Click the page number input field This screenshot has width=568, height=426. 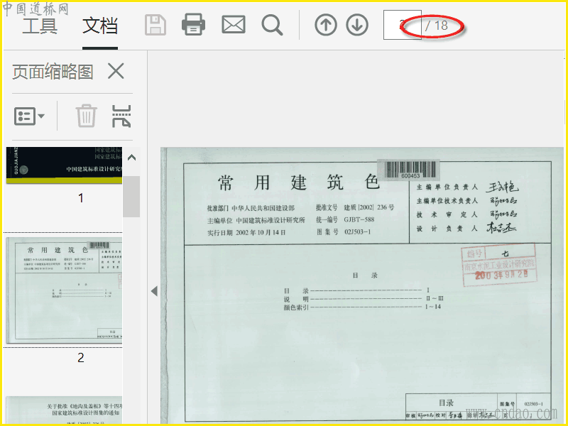(402, 25)
